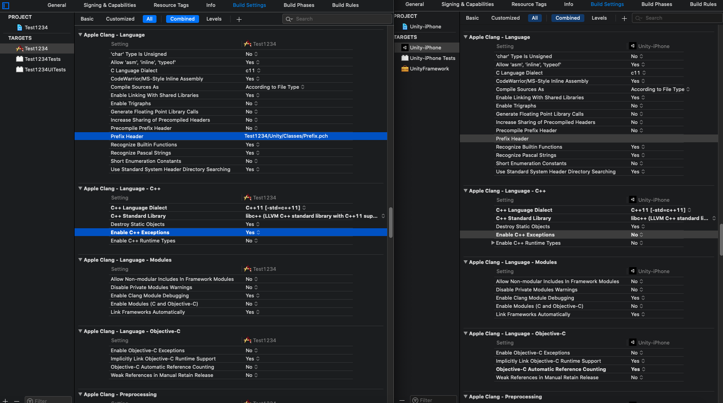
Task: Select the Test1234Tests target icon
Action: point(20,59)
